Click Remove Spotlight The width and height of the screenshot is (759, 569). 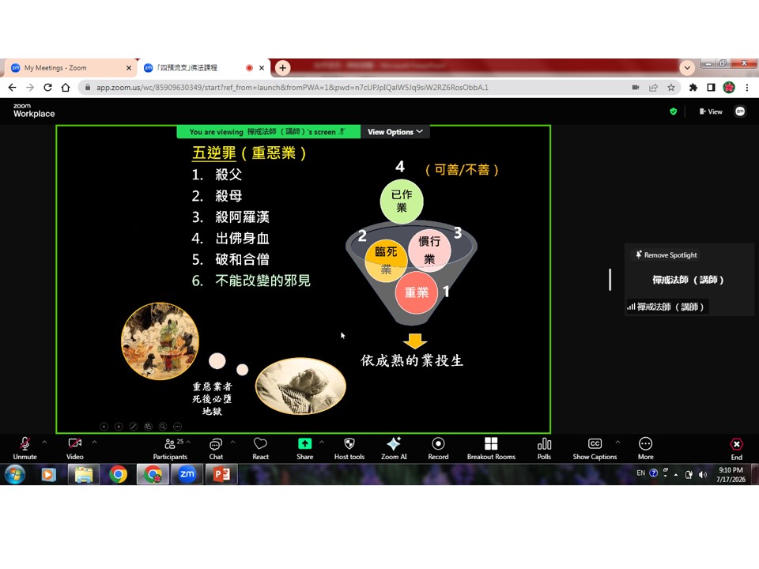(x=666, y=255)
